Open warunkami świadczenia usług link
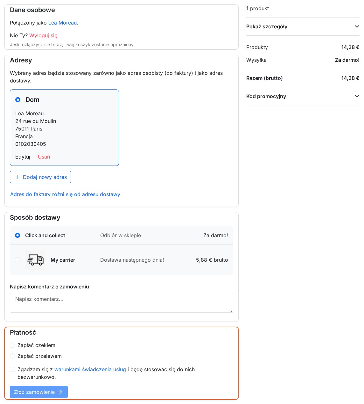This screenshot has height=404, width=364. point(90,369)
